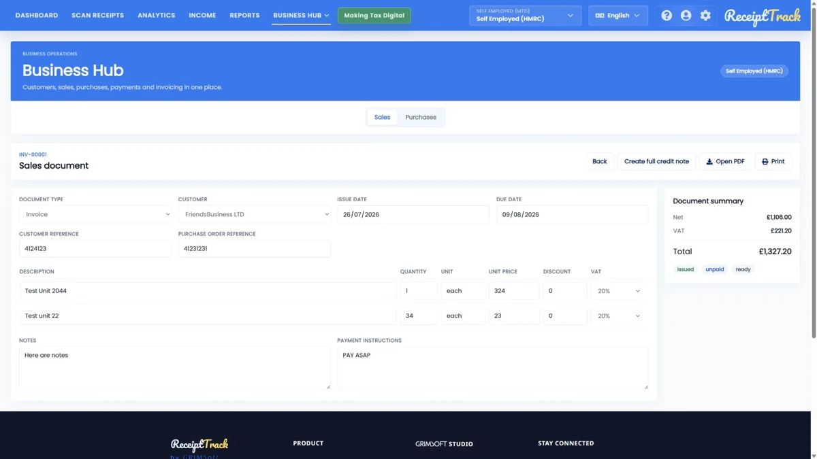Click the Making Tax Digital button
This screenshot has height=459, width=817.
[x=374, y=15]
